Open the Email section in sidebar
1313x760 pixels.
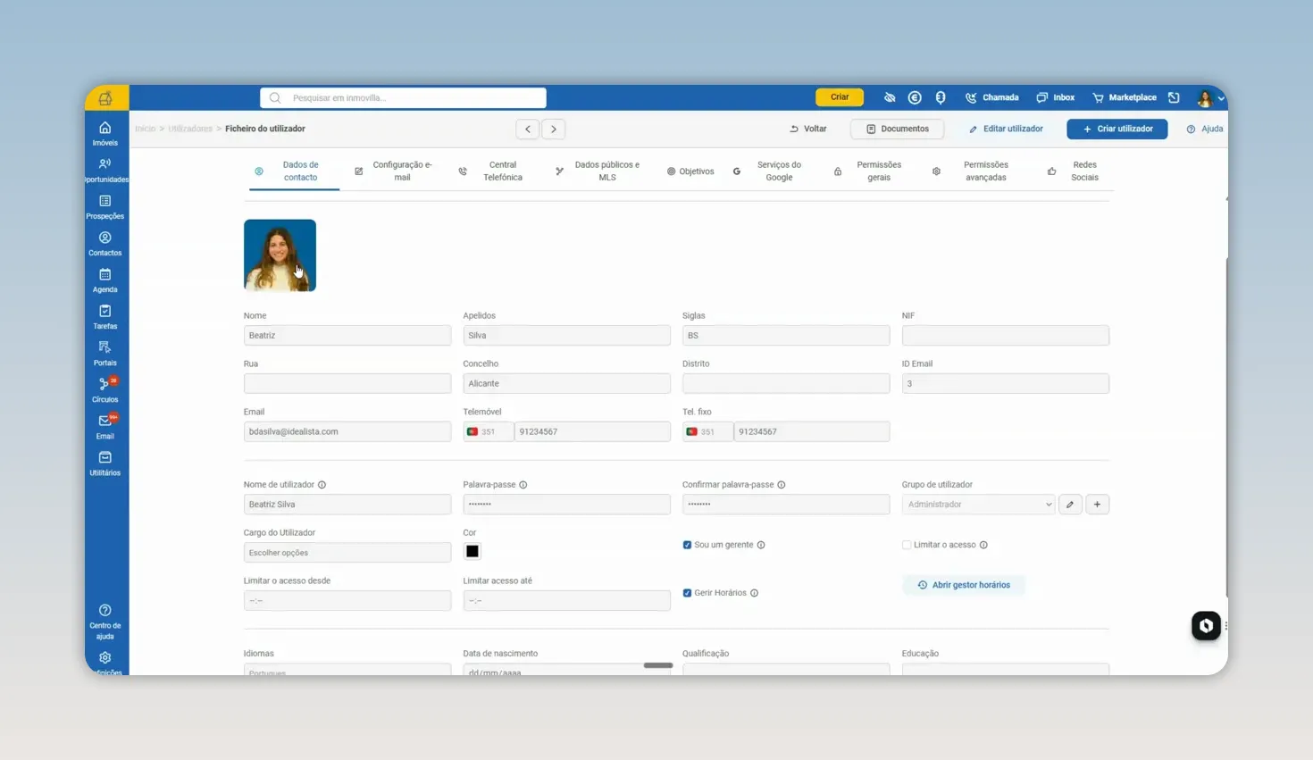(x=105, y=426)
